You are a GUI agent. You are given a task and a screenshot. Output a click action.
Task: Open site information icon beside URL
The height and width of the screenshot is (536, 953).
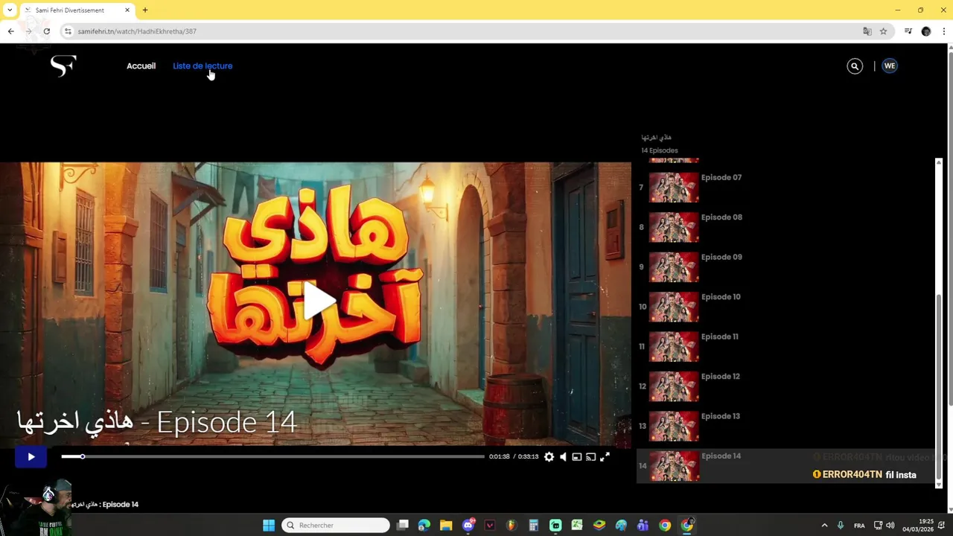pyautogui.click(x=68, y=31)
